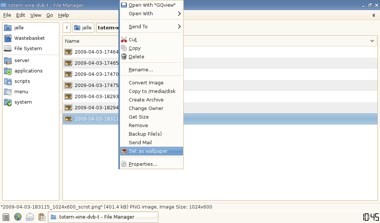The width and height of the screenshot is (380, 223).
Task: Open the View menu in menu bar
Action: (x=36, y=15)
